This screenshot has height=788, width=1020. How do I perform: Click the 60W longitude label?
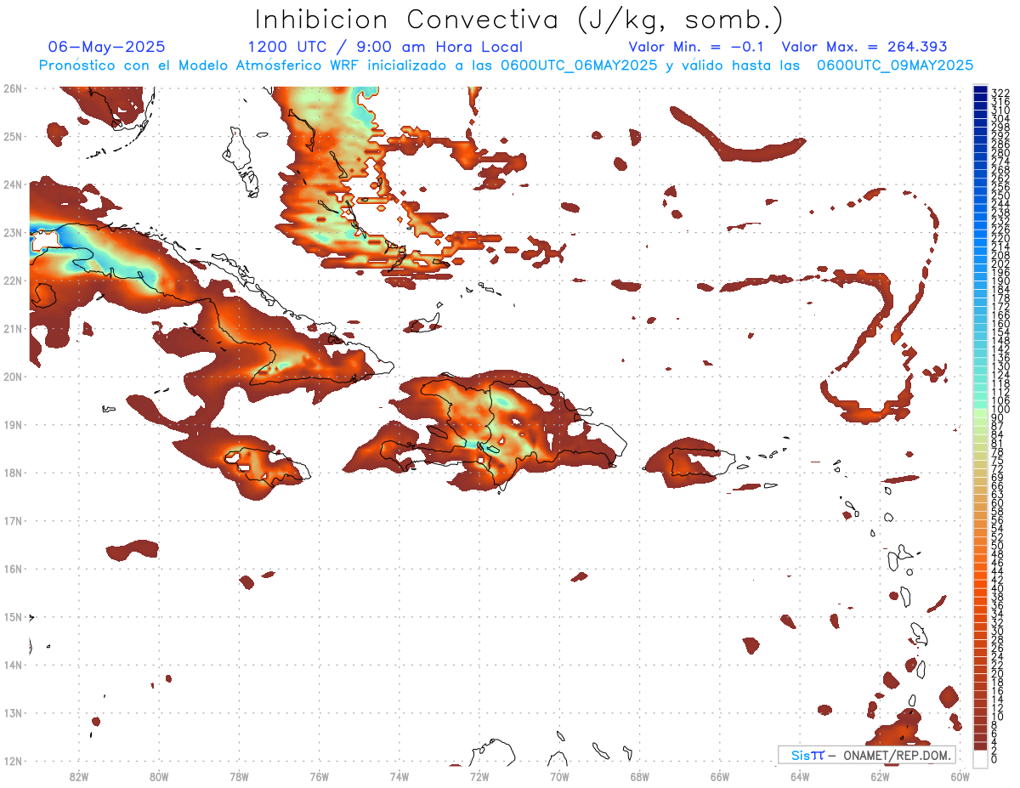[960, 776]
